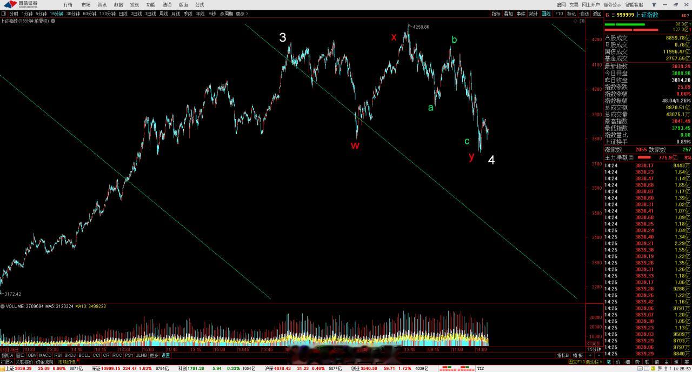Click the 创业 3540.58 index in status bar

(364, 368)
